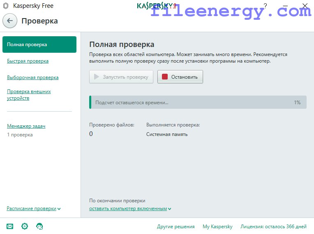Click the Полная проверка heading

point(122,44)
